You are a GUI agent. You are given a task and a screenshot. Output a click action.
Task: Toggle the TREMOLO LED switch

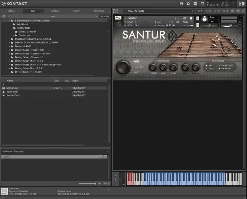tap(213, 61)
